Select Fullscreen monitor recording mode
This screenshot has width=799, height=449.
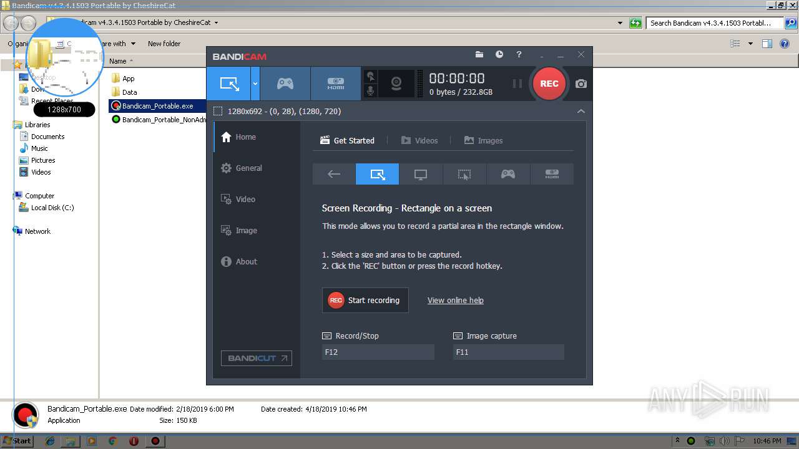[x=421, y=174]
